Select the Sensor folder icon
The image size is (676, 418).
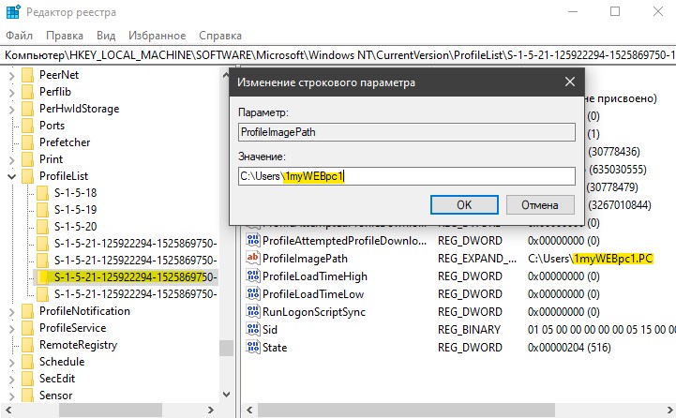pos(27,395)
